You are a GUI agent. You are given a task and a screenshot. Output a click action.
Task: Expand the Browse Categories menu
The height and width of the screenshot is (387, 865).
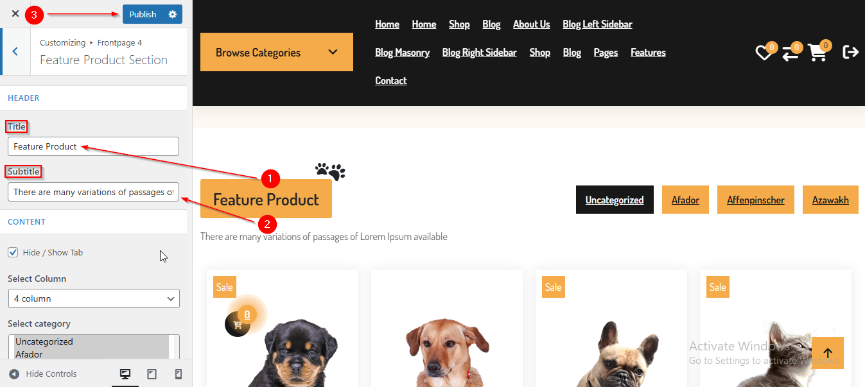pyautogui.click(x=277, y=52)
